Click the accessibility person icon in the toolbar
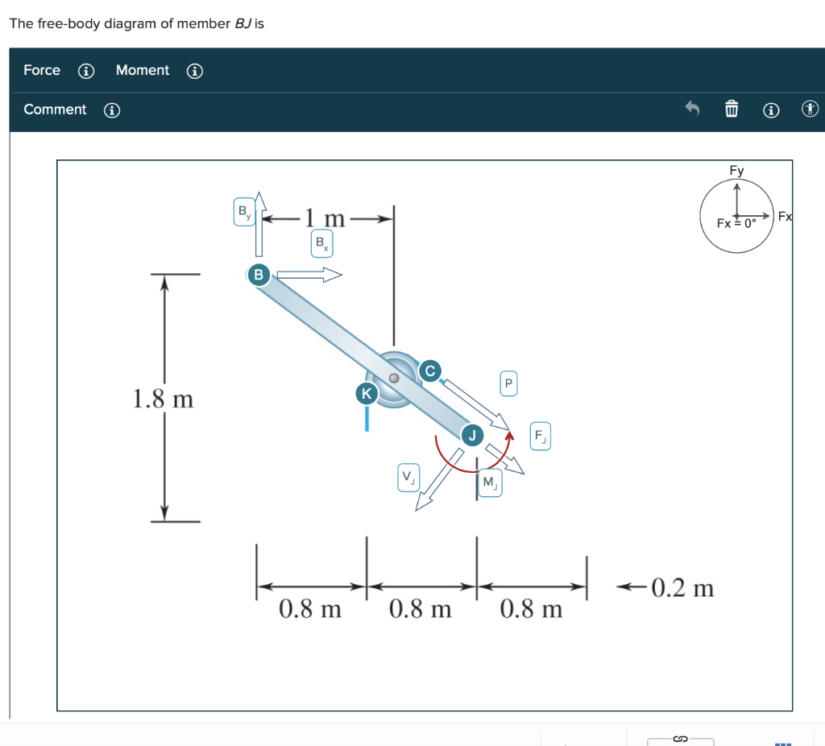Screen dimensions: 825x746 (810, 108)
